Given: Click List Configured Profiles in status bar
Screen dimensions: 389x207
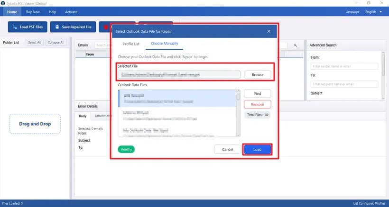Looking at the screenshot, I should pyautogui.click(x=370, y=204).
